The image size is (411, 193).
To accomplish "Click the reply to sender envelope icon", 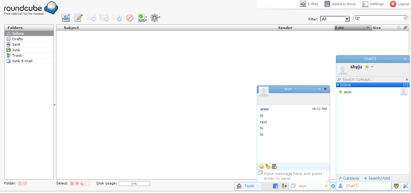I will pyautogui.click(x=91, y=18).
